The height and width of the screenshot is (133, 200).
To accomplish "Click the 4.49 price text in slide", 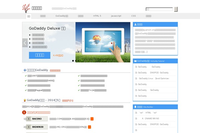I will point(58,56).
